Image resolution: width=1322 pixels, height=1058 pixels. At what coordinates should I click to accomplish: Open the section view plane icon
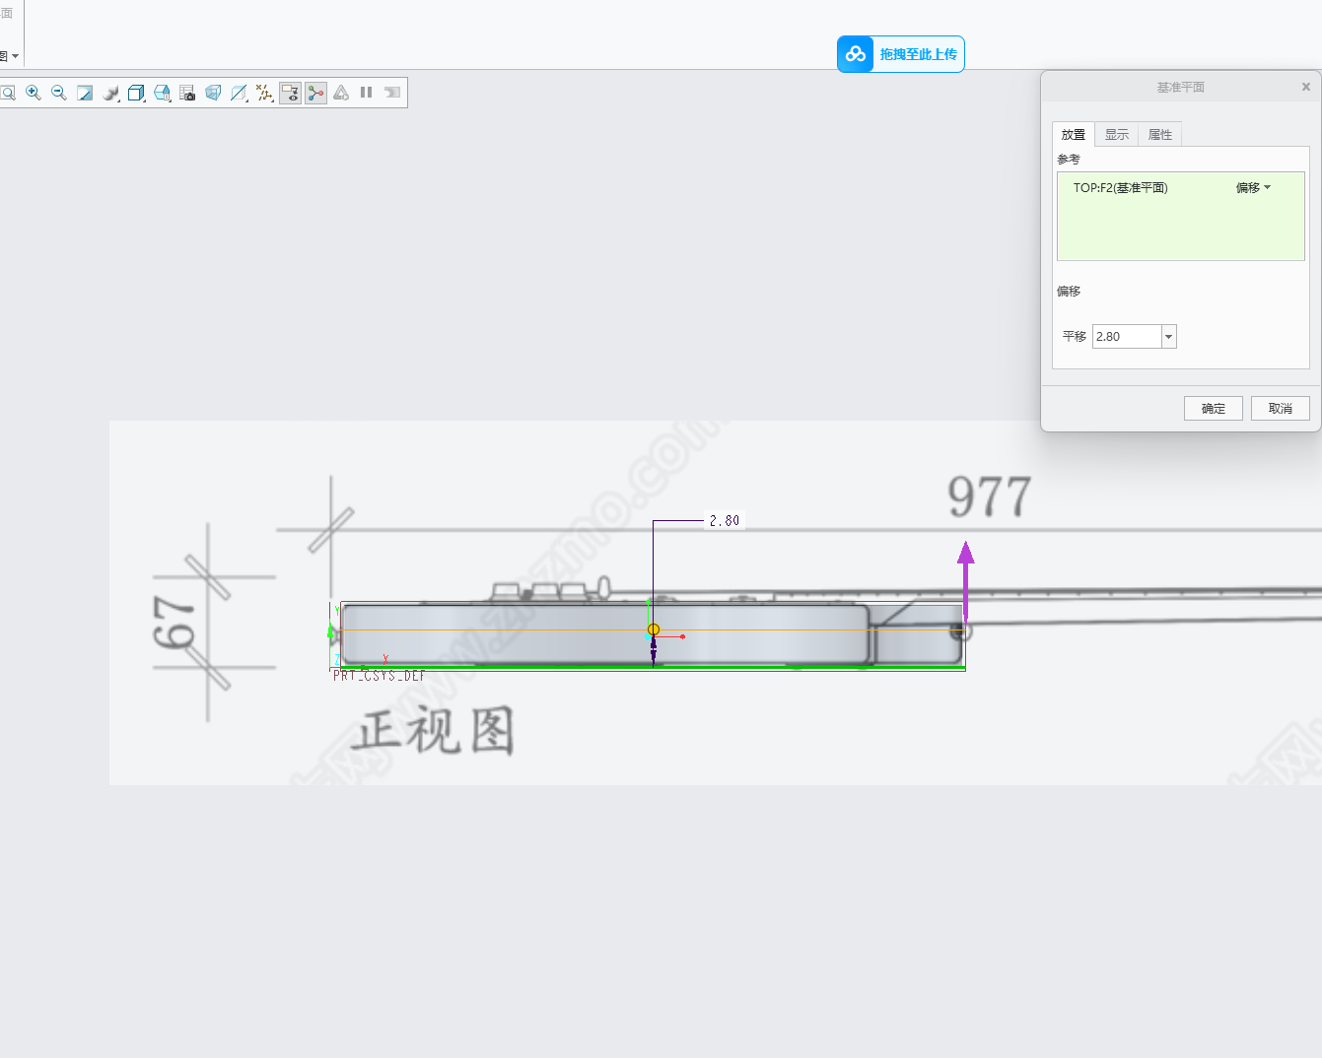pyautogui.click(x=239, y=93)
